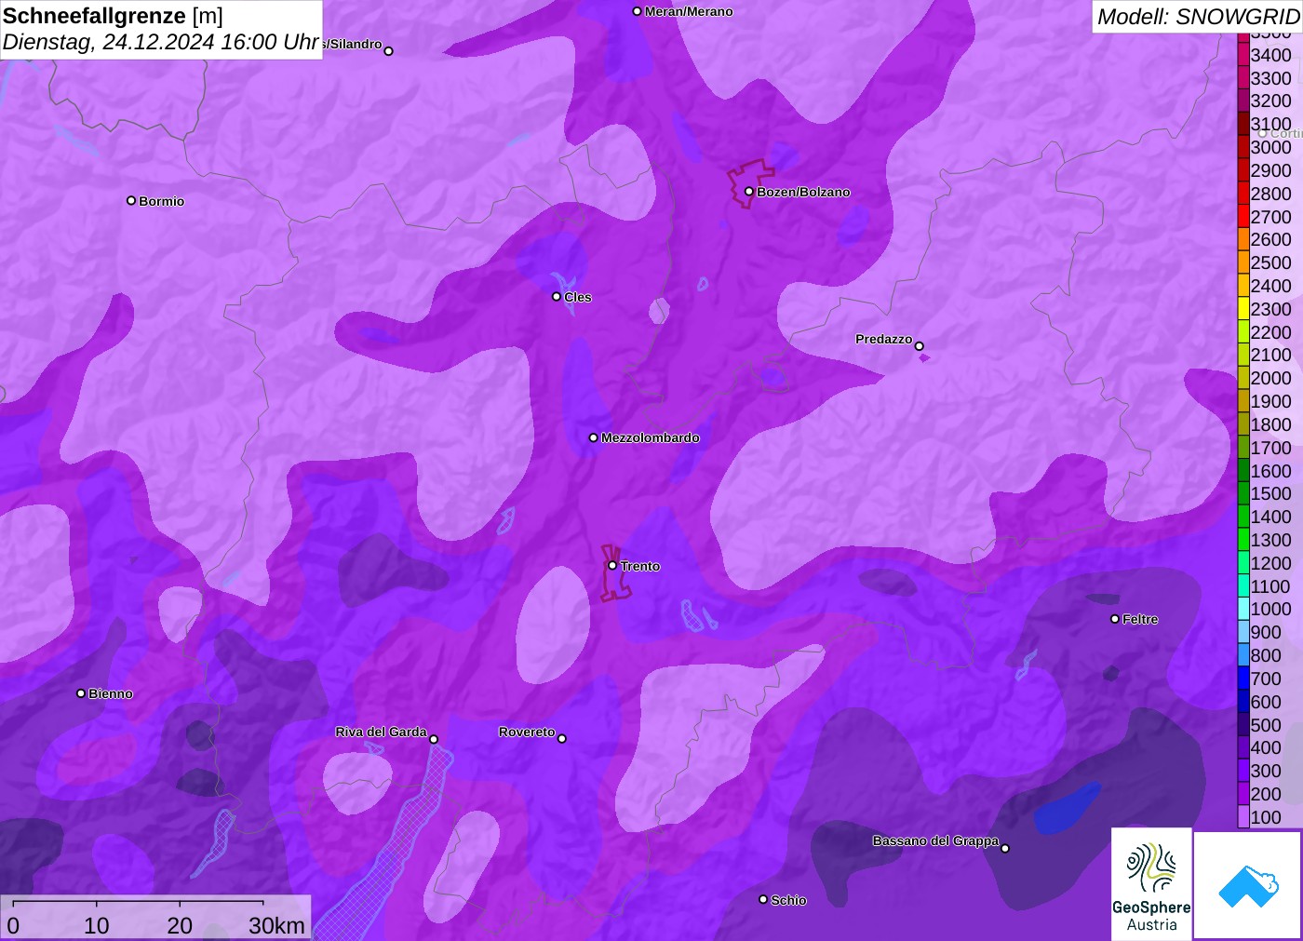The height and width of the screenshot is (941, 1303).
Task: Click the legend value '200'
Action: click(1266, 794)
